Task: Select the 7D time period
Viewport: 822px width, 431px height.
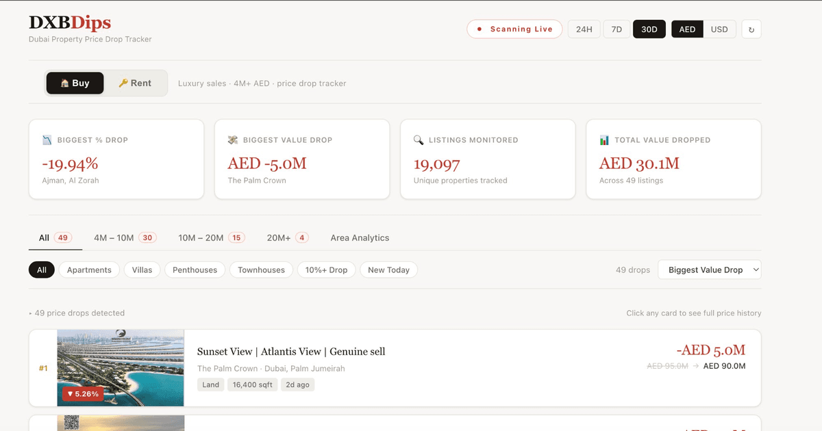Action: (x=616, y=29)
